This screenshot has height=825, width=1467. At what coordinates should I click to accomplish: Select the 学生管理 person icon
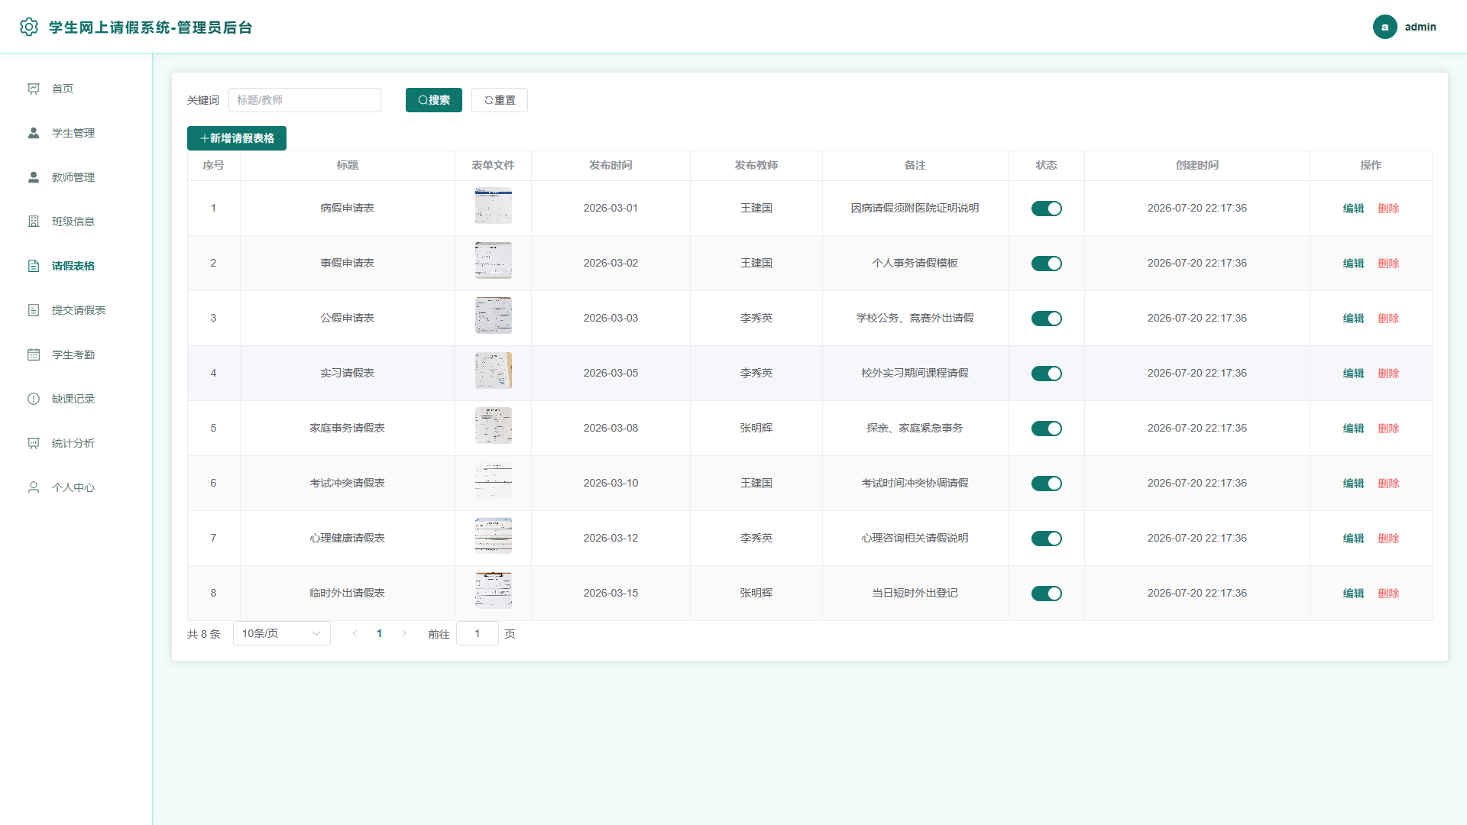(34, 133)
